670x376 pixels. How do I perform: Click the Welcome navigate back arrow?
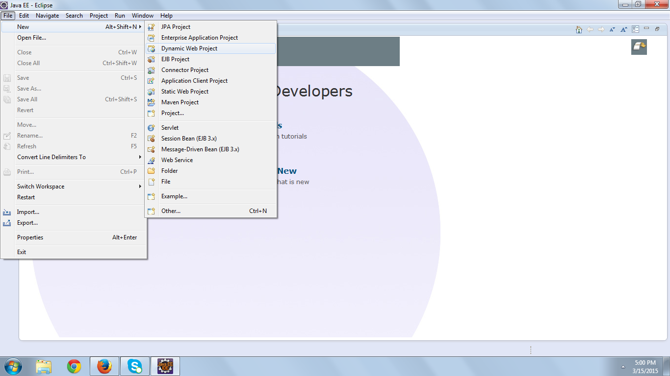pos(590,29)
